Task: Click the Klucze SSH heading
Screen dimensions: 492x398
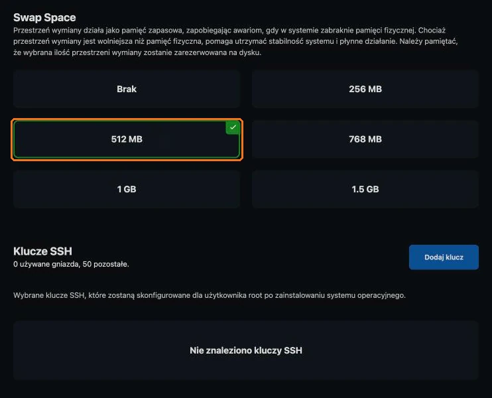Action: tap(42, 251)
